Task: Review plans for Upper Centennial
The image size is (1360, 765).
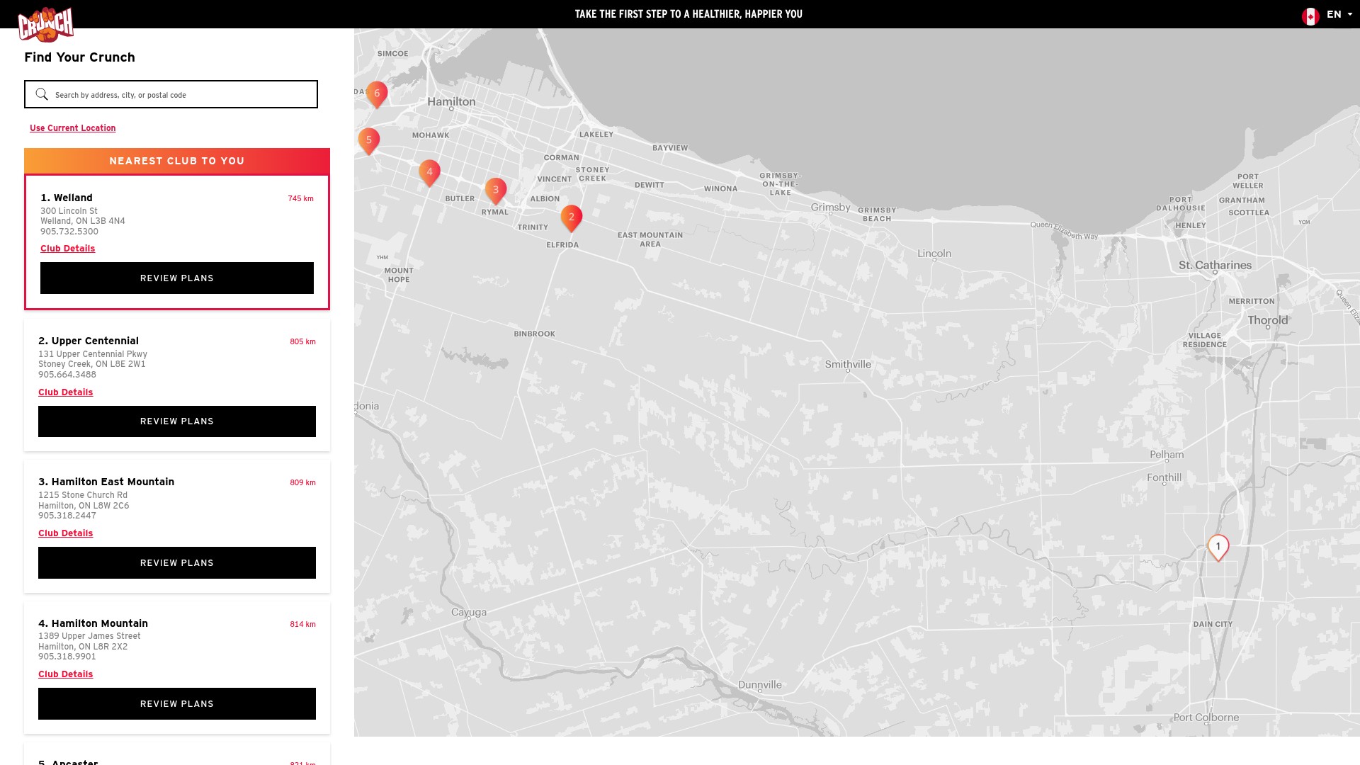Action: click(177, 421)
